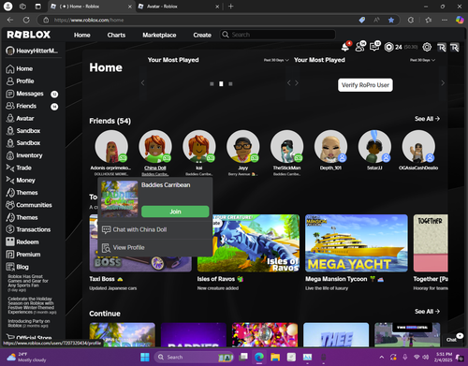The width and height of the screenshot is (468, 366).
Task: Click the right arrow of Most Played carousel
Action: (x=443, y=83)
